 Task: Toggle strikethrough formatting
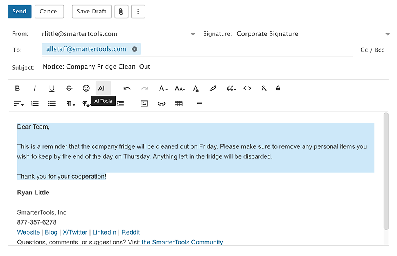point(69,88)
